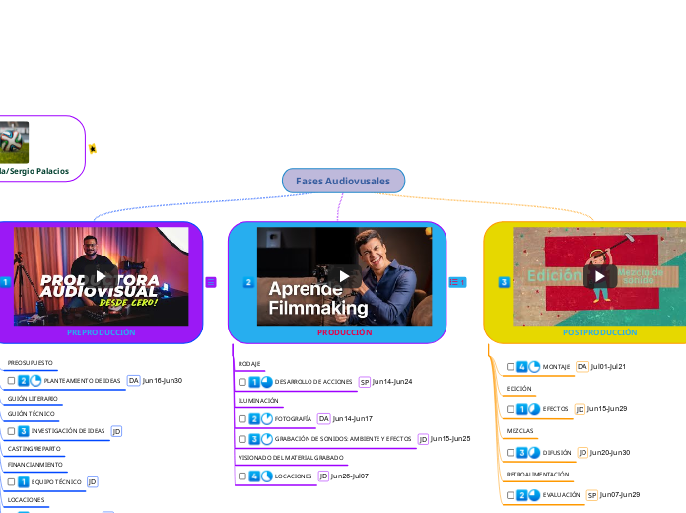Select the Fases Audiovusales central topic

coord(343,181)
